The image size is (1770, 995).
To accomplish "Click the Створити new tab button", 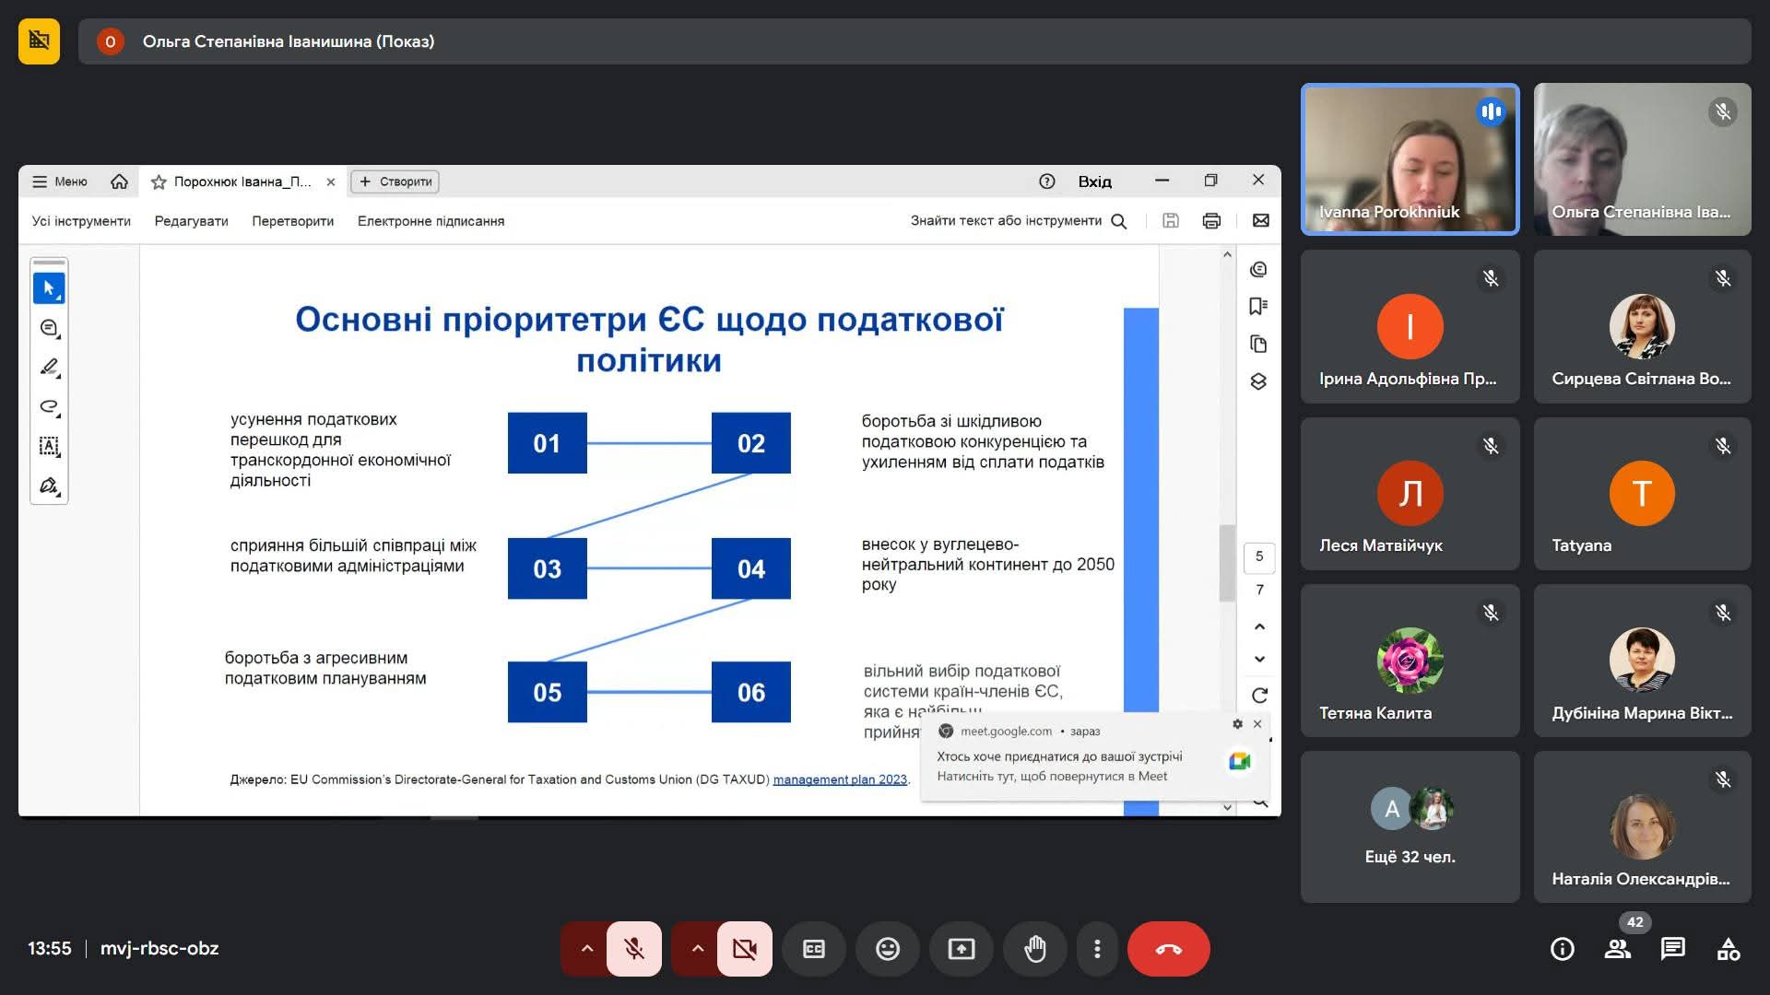I will pos(395,181).
